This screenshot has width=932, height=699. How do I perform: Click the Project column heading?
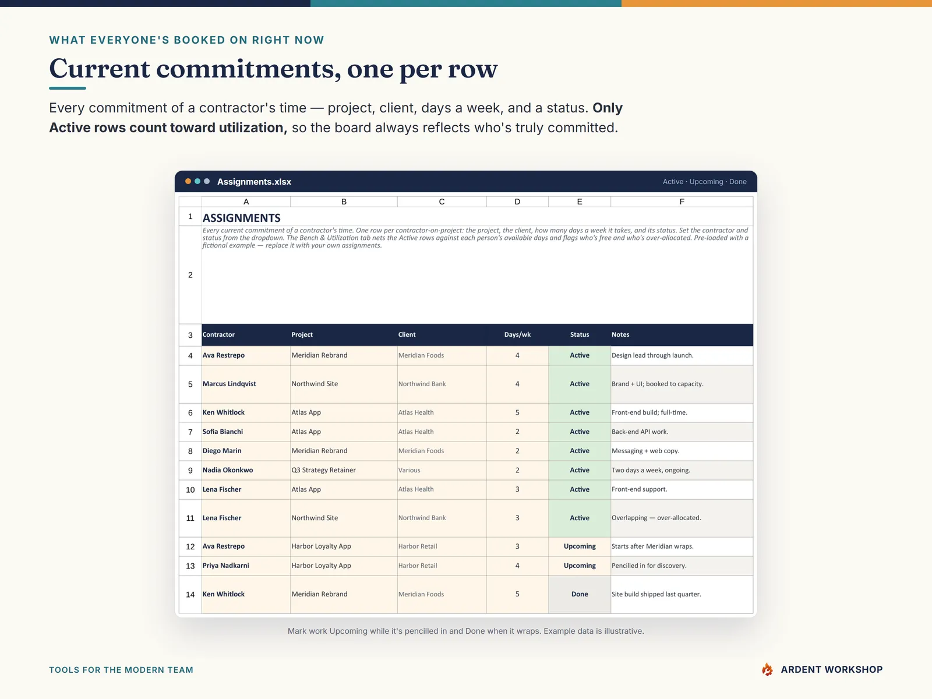tap(344, 334)
